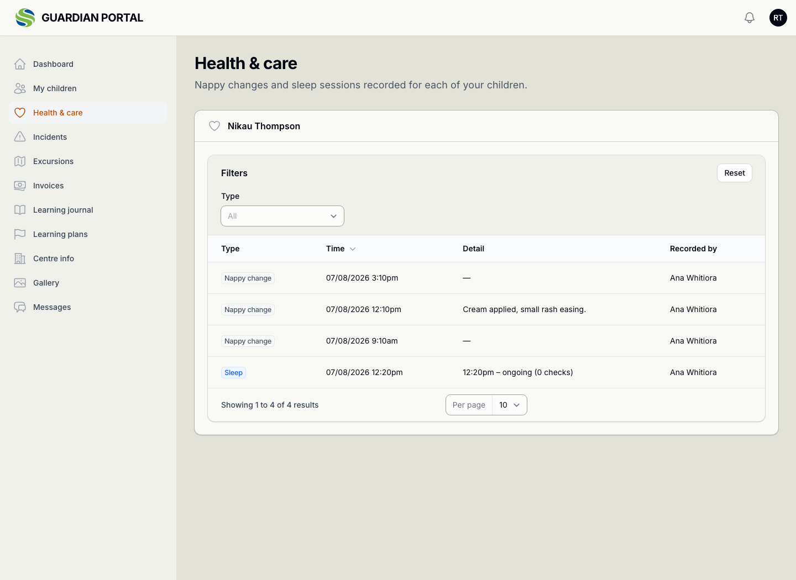This screenshot has width=796, height=580.
Task: Click the Nikau Thompson child name
Action: 264,126
